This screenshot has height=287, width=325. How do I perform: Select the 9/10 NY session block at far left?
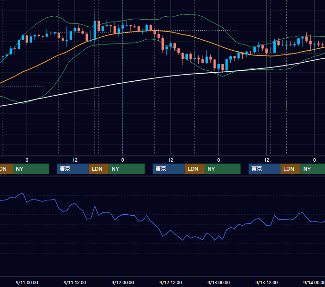pos(31,169)
